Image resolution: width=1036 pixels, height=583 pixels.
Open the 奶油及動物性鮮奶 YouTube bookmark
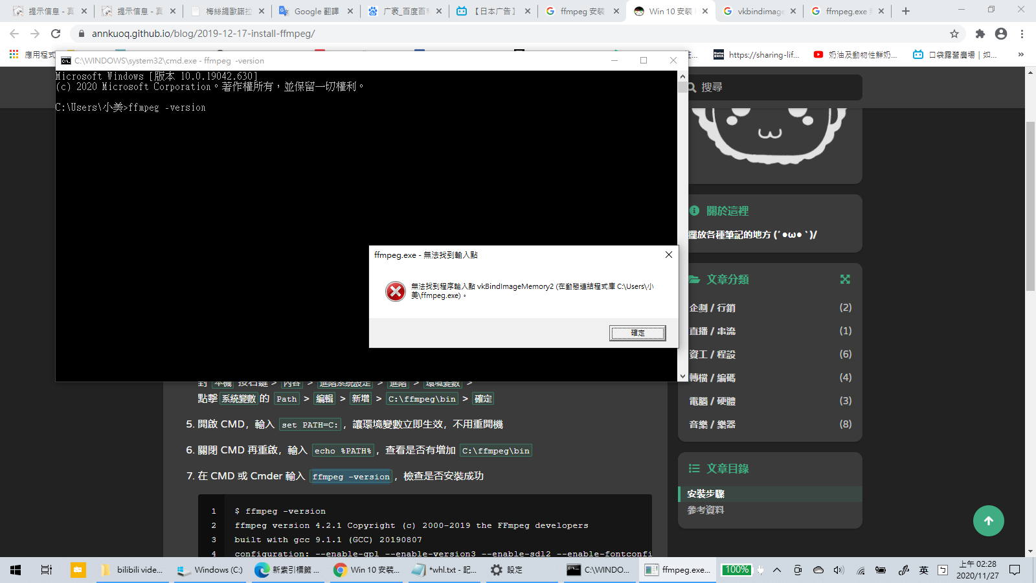tap(855, 54)
